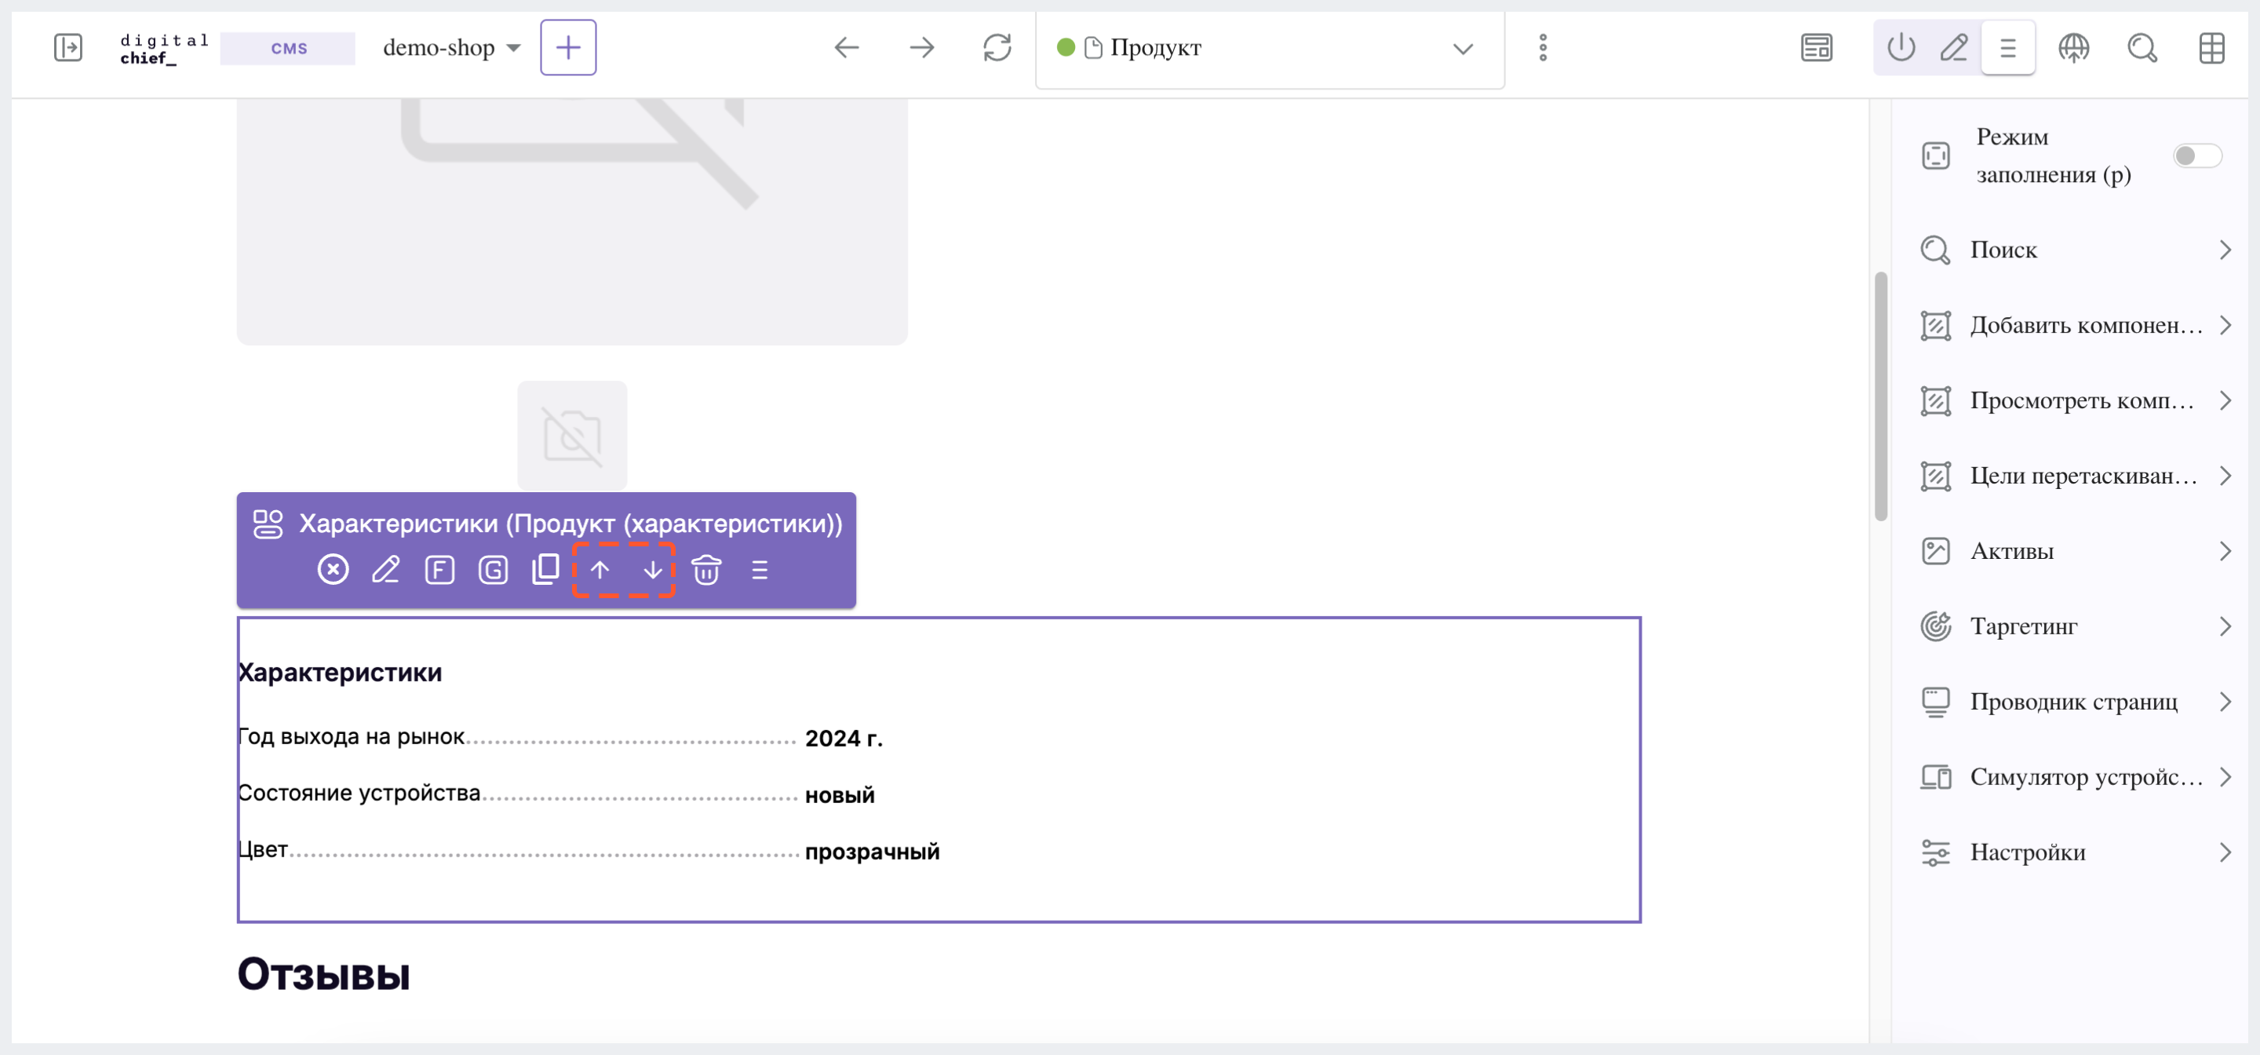Toggle the tools list menu button
2260x1055 pixels.
(x=2008, y=47)
